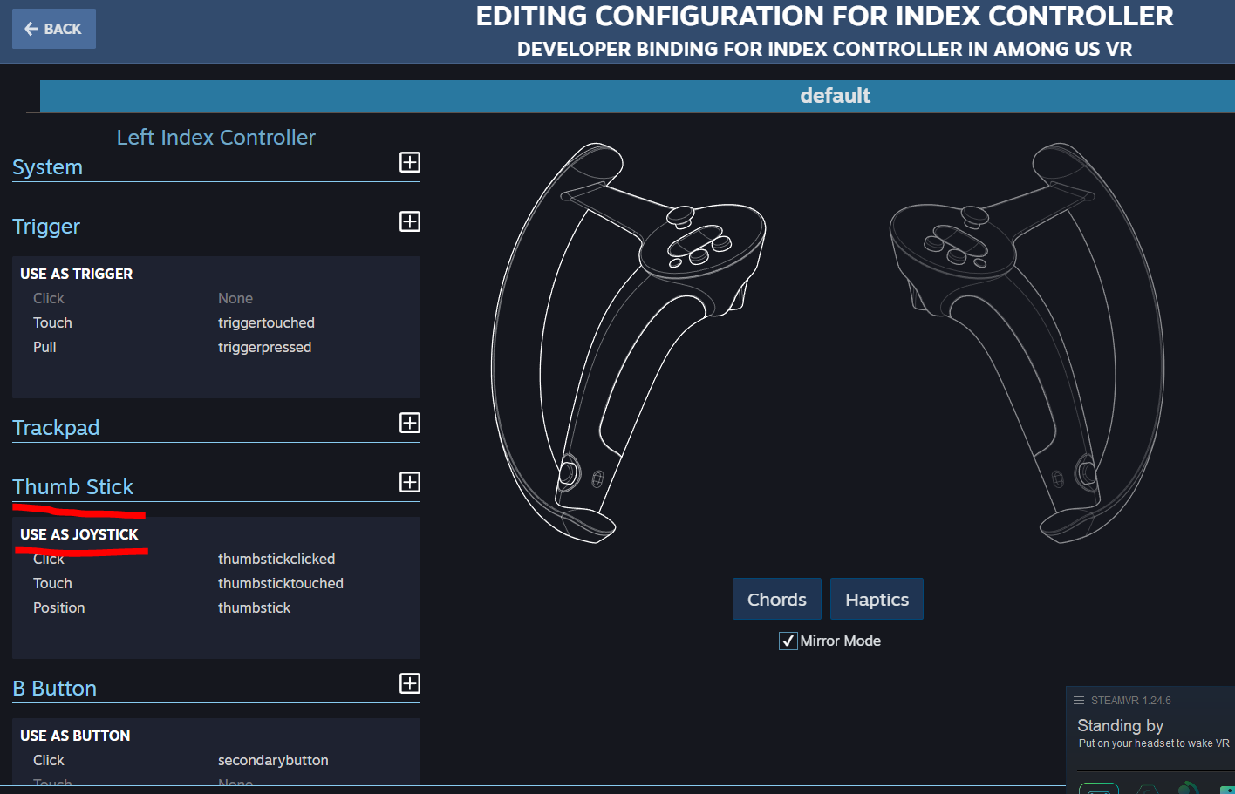
Task: Select the Thumb Stick section heading
Action: (73, 487)
